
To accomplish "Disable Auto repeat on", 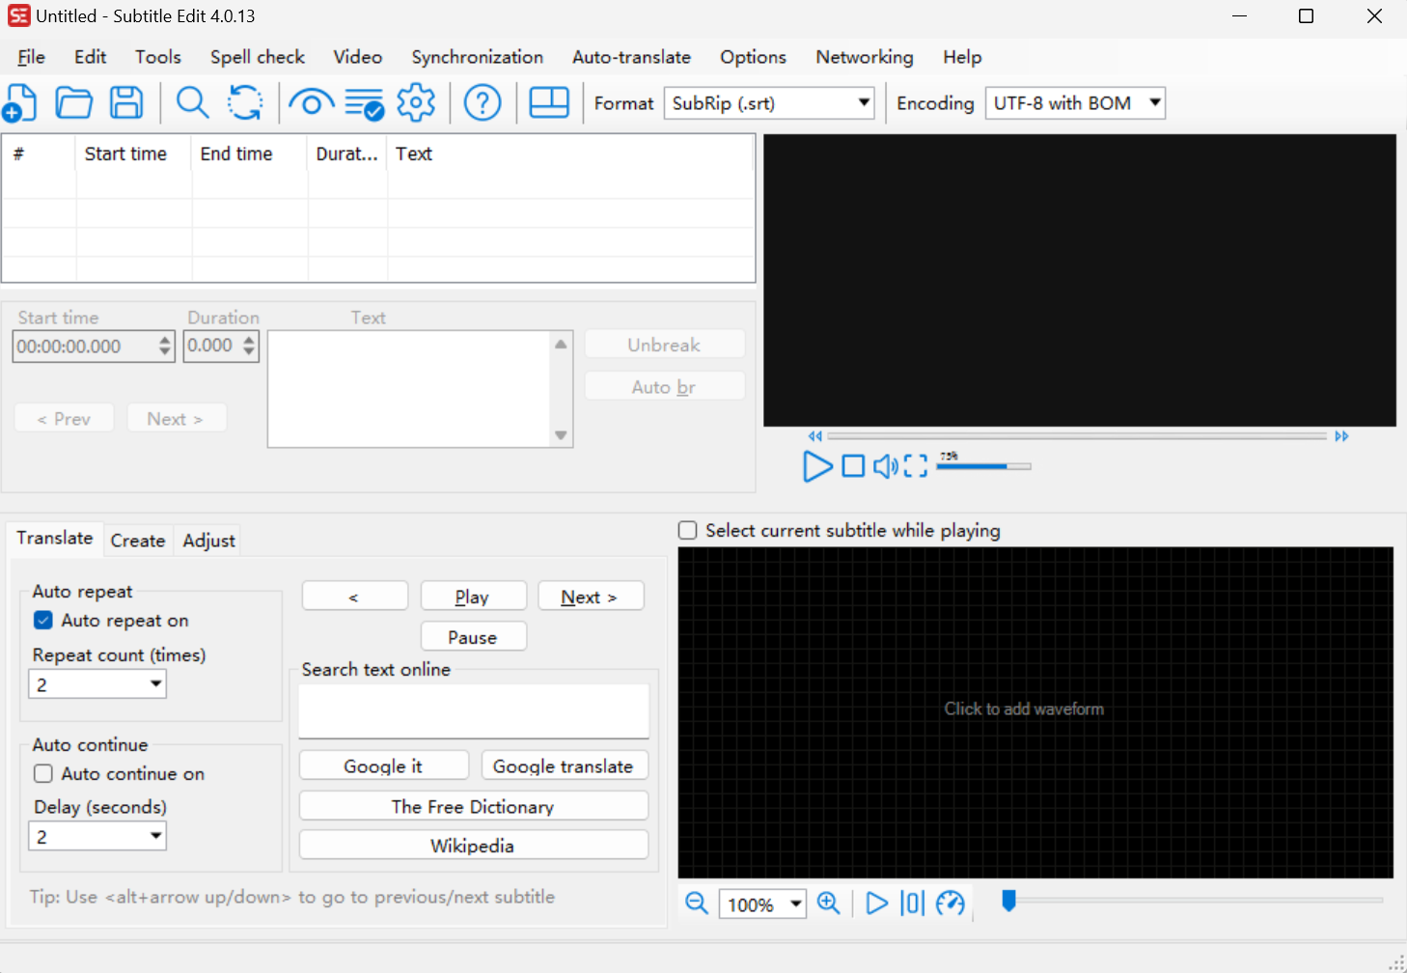I will [x=42, y=620].
